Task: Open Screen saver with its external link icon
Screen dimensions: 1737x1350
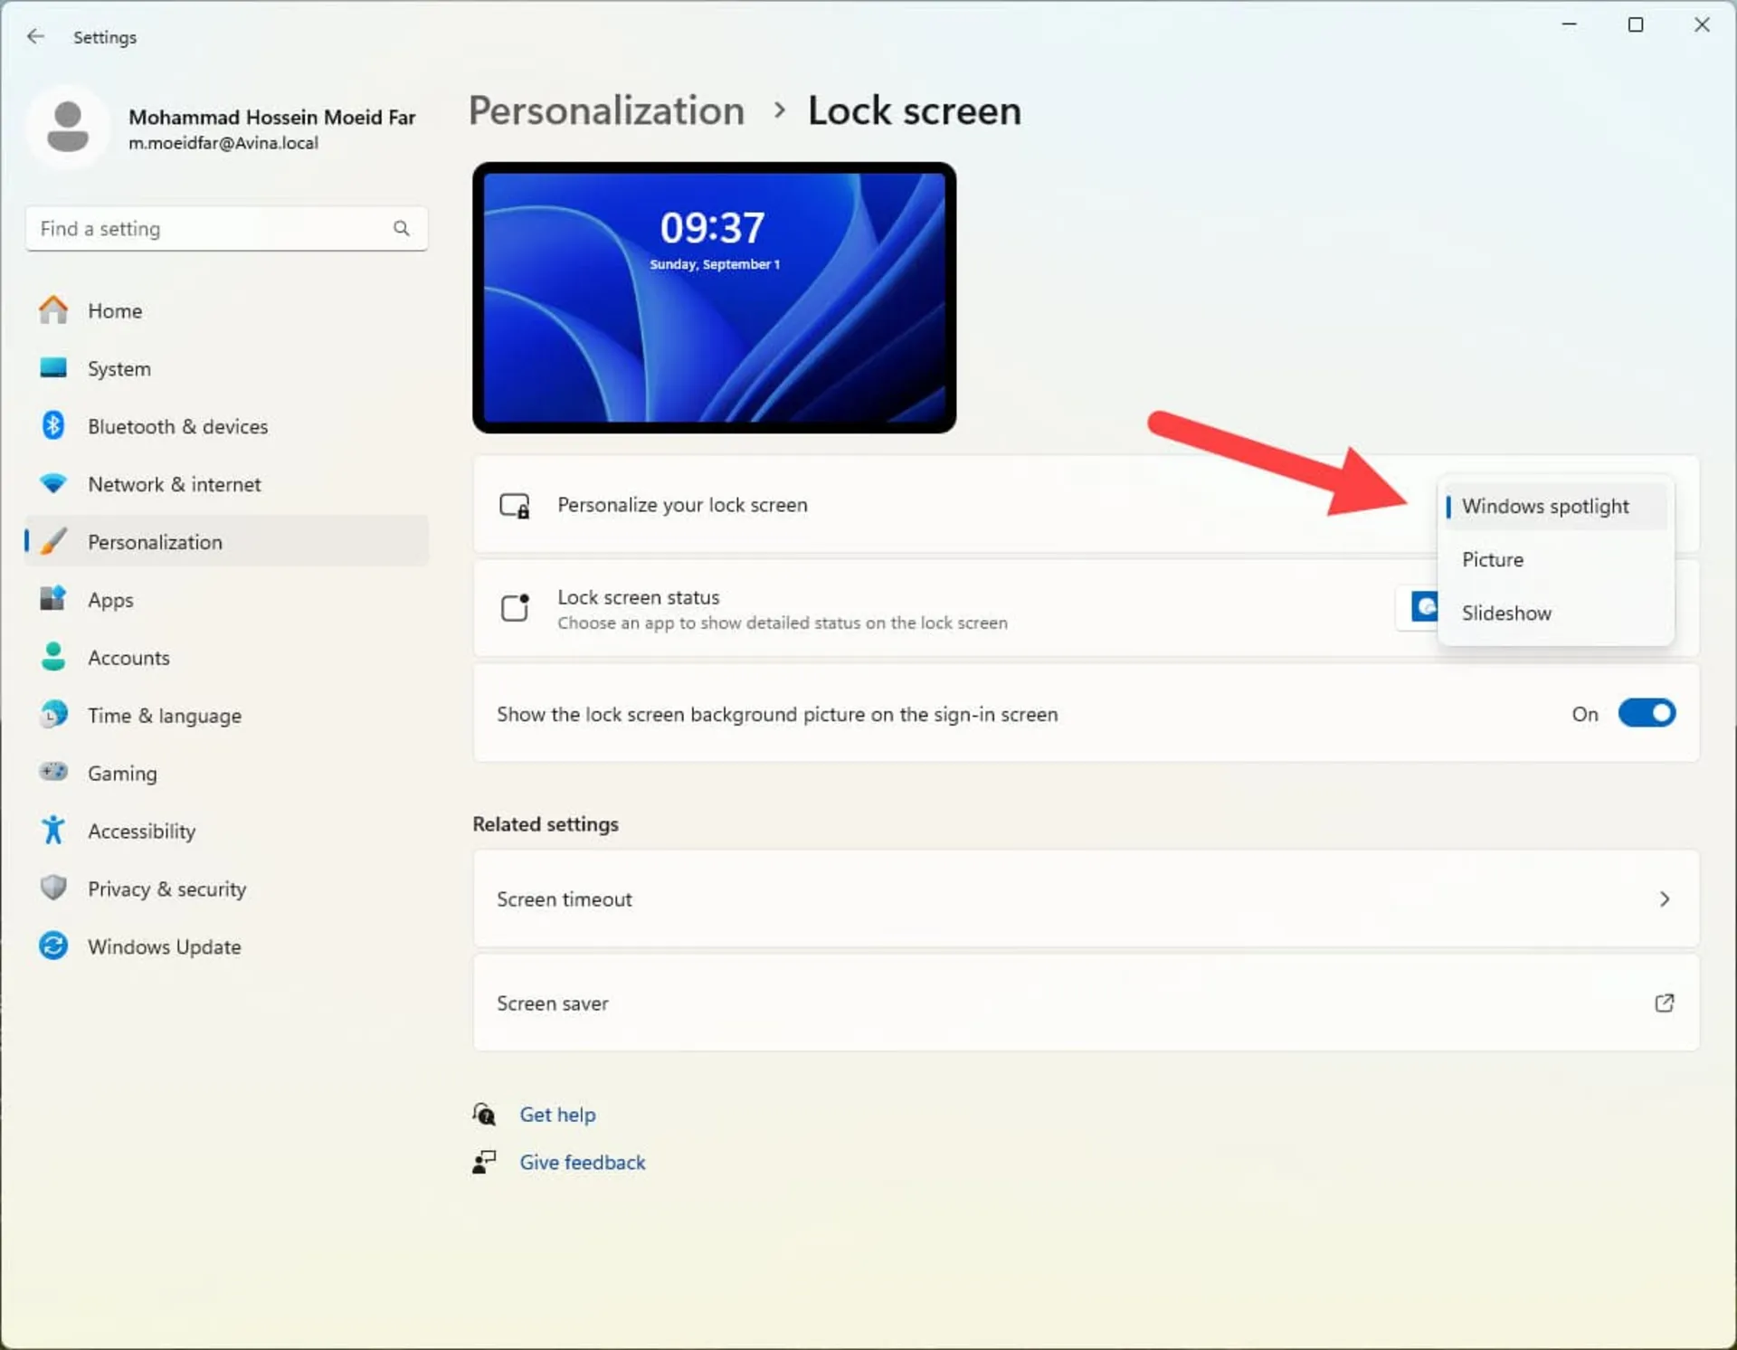Action: click(x=1665, y=1003)
